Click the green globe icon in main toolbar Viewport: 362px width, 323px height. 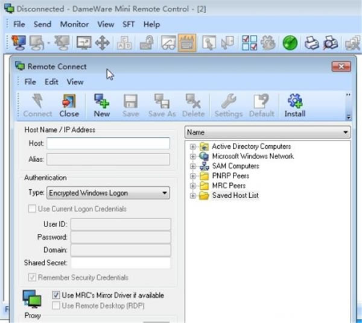290,43
